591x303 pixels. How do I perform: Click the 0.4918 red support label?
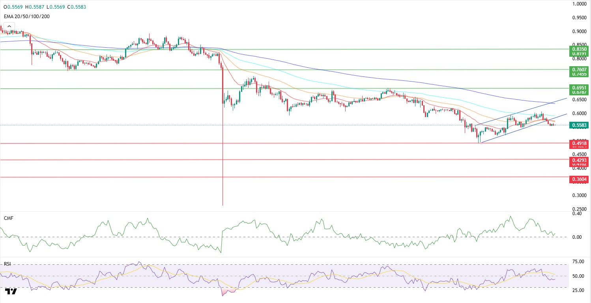578,144
